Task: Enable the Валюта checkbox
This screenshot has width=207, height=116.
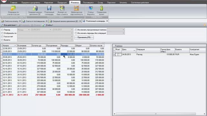Action: (x=2, y=40)
